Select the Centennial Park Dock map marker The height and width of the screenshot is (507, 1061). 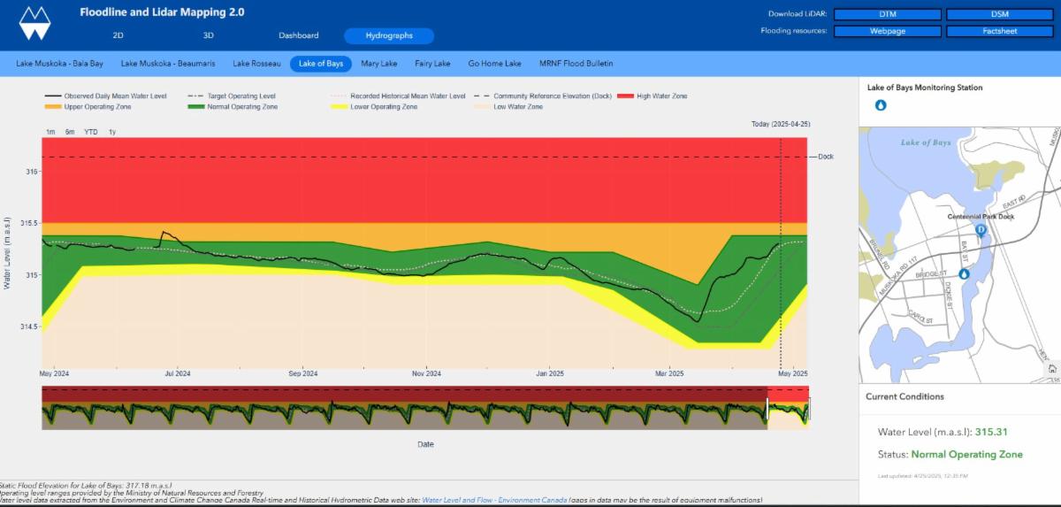click(x=980, y=229)
